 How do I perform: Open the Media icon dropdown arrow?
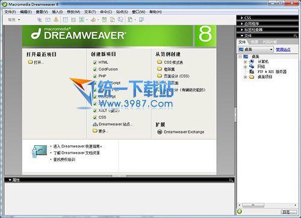(x=98, y=20)
